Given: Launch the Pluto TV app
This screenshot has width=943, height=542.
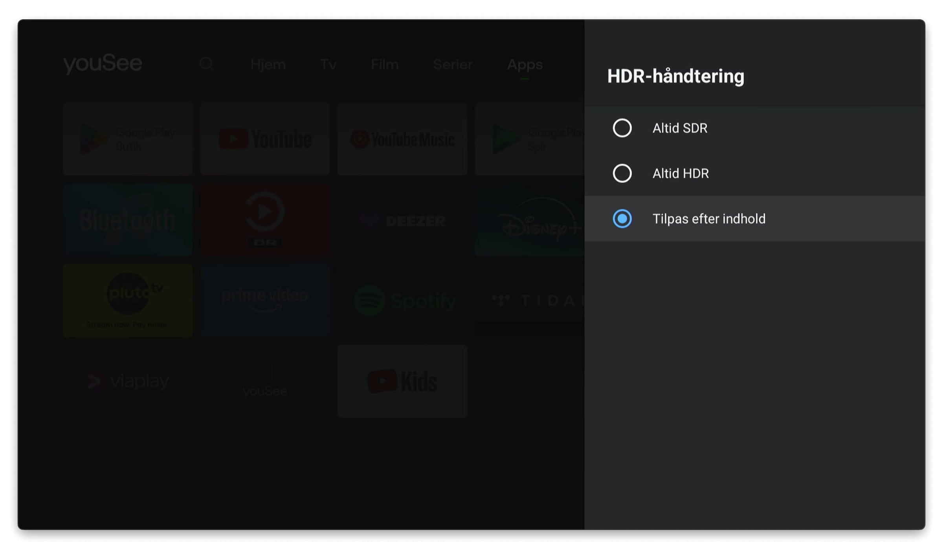Looking at the screenshot, I should point(128,301).
